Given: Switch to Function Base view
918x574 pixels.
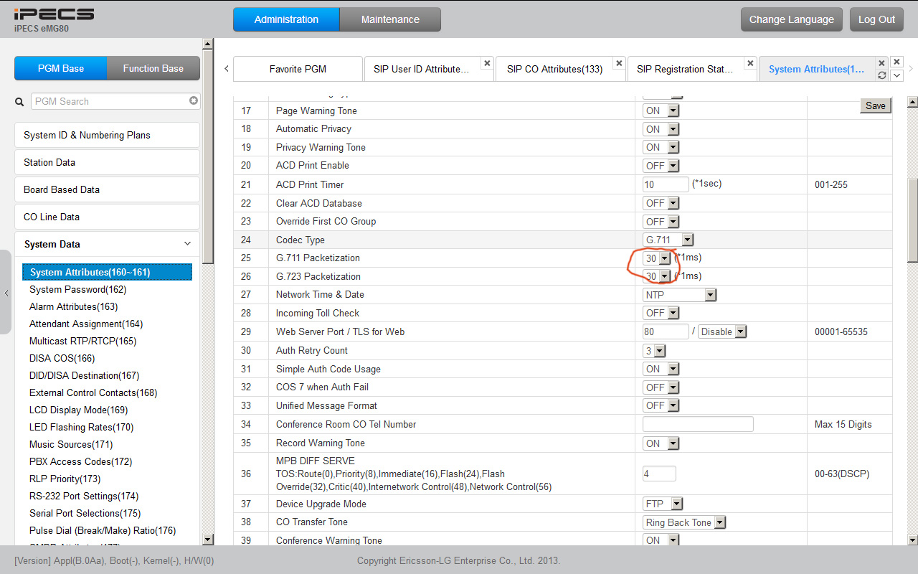Looking at the screenshot, I should [x=153, y=69].
